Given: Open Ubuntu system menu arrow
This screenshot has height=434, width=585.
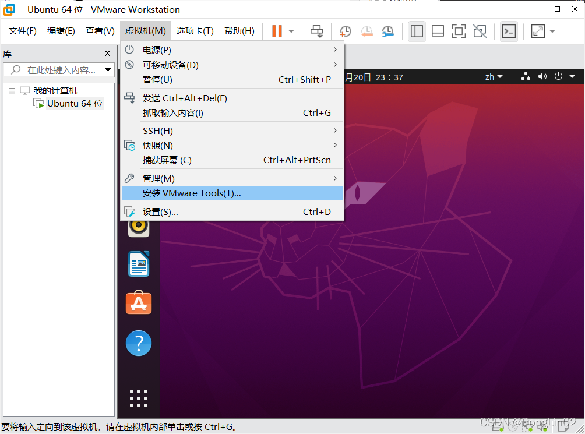Looking at the screenshot, I should click(x=572, y=76).
